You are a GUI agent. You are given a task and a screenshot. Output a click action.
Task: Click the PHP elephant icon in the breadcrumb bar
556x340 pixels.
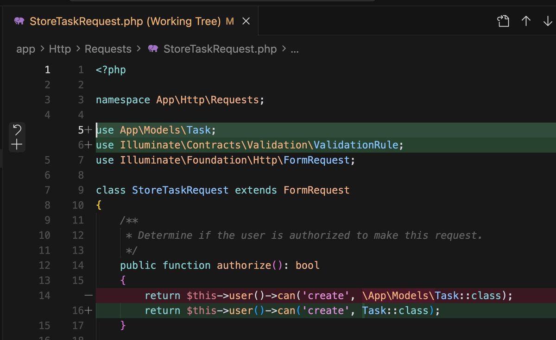(x=152, y=49)
